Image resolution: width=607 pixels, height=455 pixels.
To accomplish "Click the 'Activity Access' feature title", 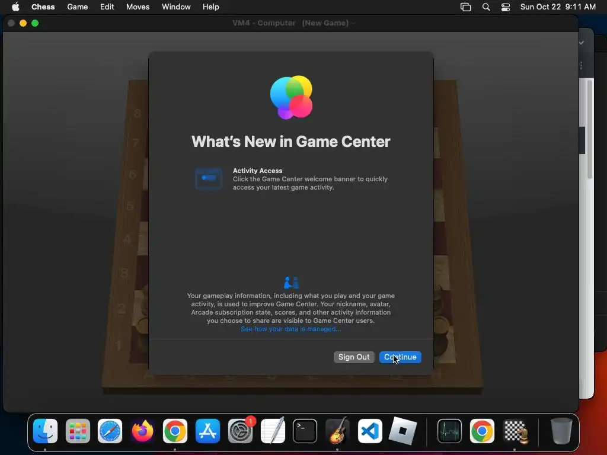I will 257,171.
